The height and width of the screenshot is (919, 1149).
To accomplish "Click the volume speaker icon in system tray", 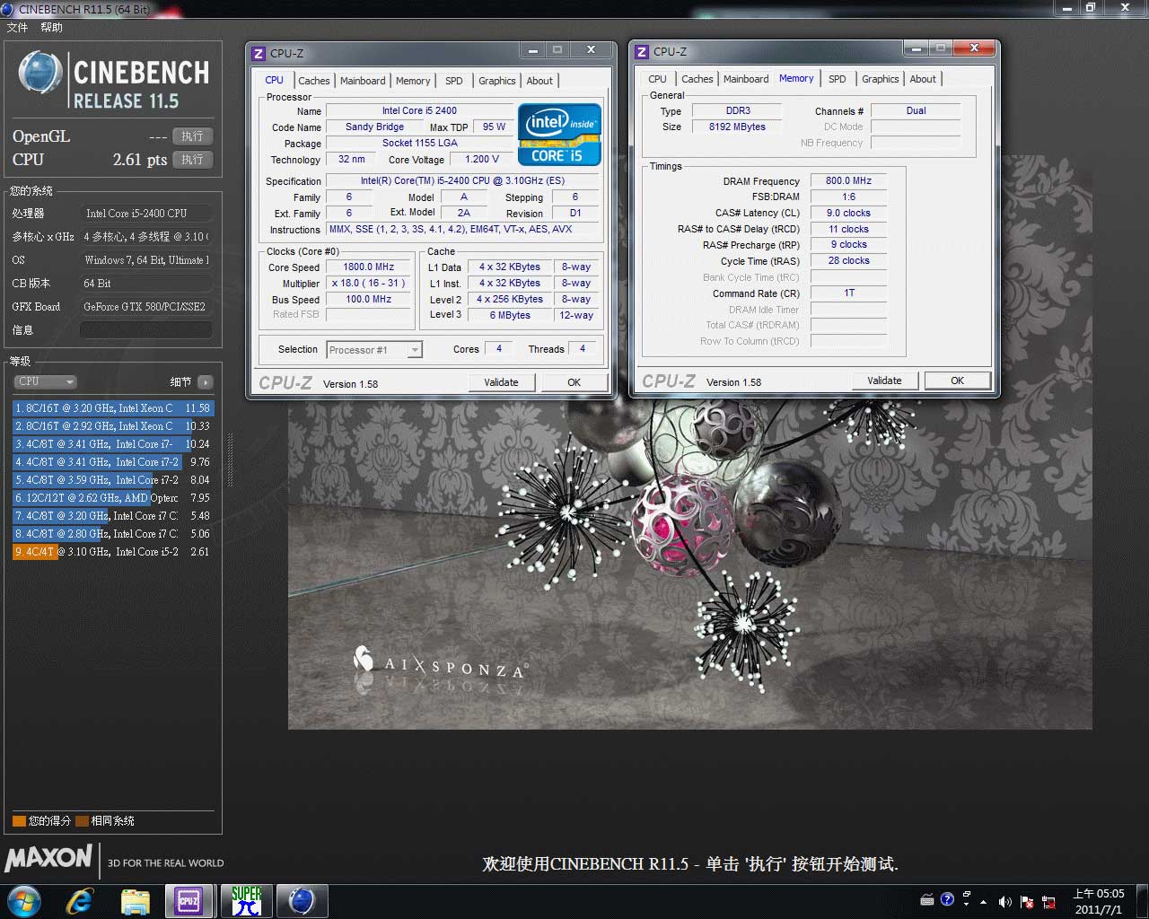I will click(x=1004, y=901).
